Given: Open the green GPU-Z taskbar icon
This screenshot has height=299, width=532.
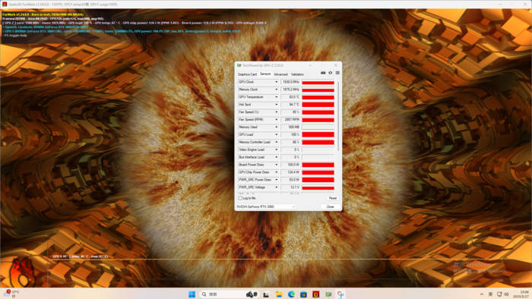Looking at the screenshot, I should 328,294.
